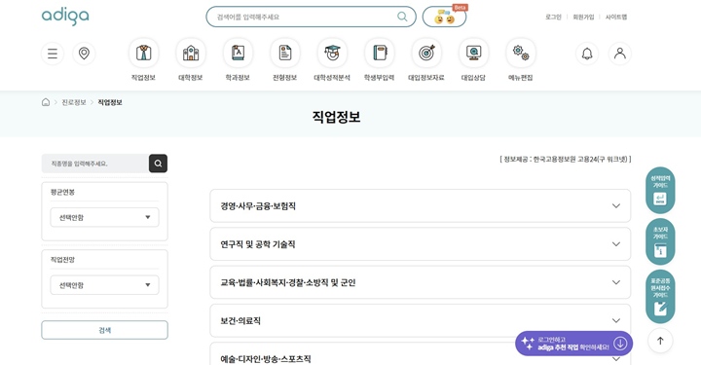Screen dimensions: 701x365
Task: Click the user profile icon
Action: click(x=619, y=54)
